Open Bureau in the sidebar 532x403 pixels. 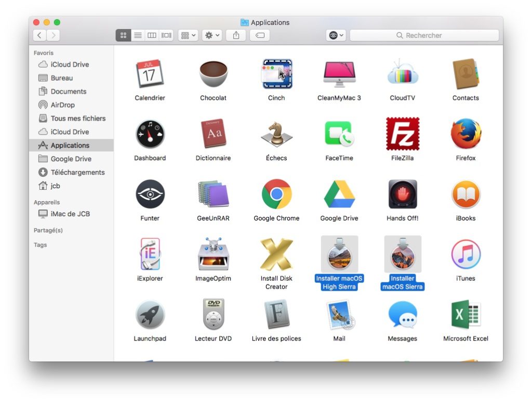(x=71, y=78)
